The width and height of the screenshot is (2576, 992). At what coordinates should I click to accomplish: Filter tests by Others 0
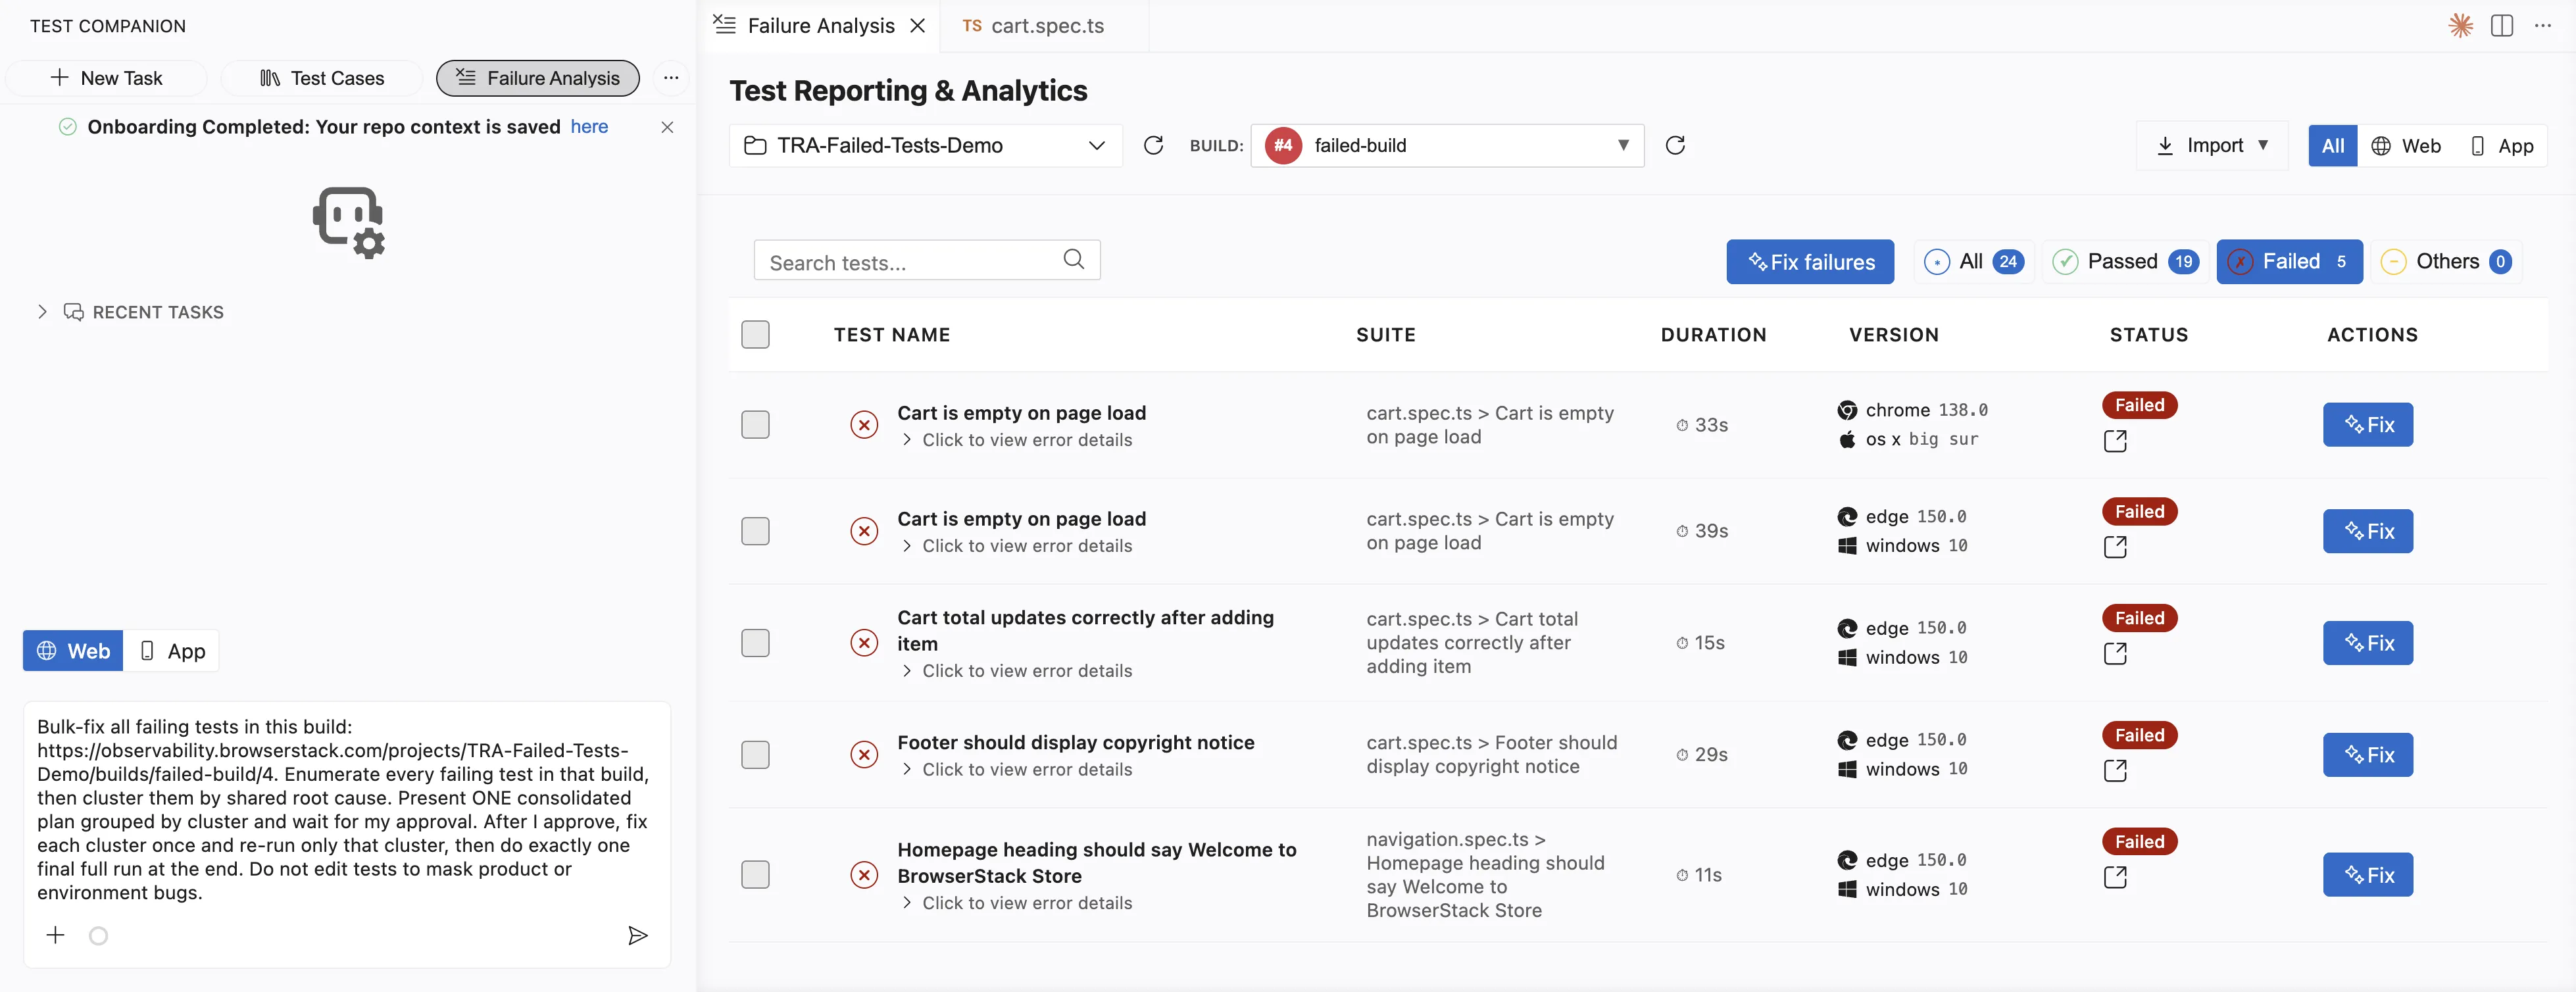[x=2446, y=262]
